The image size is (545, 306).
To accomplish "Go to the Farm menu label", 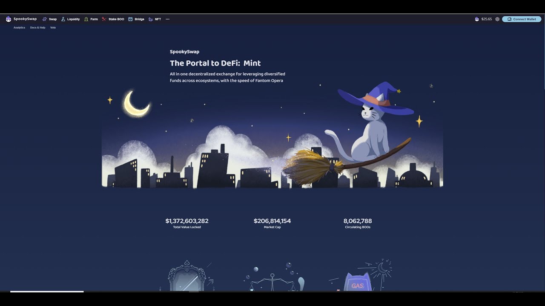I will [94, 19].
